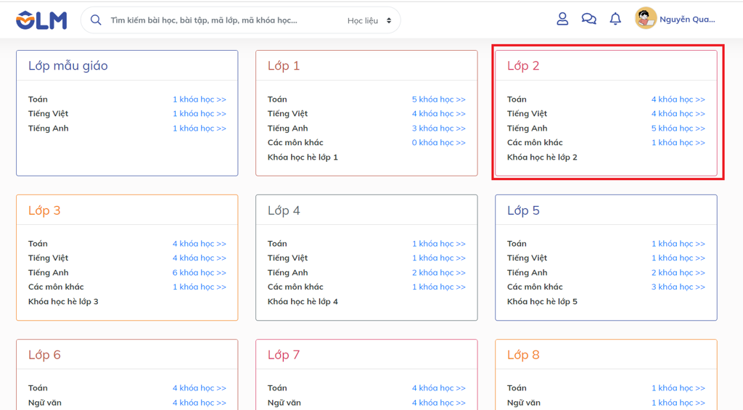Select Khóa học hè lớp 5
The image size is (743, 410).
click(542, 301)
